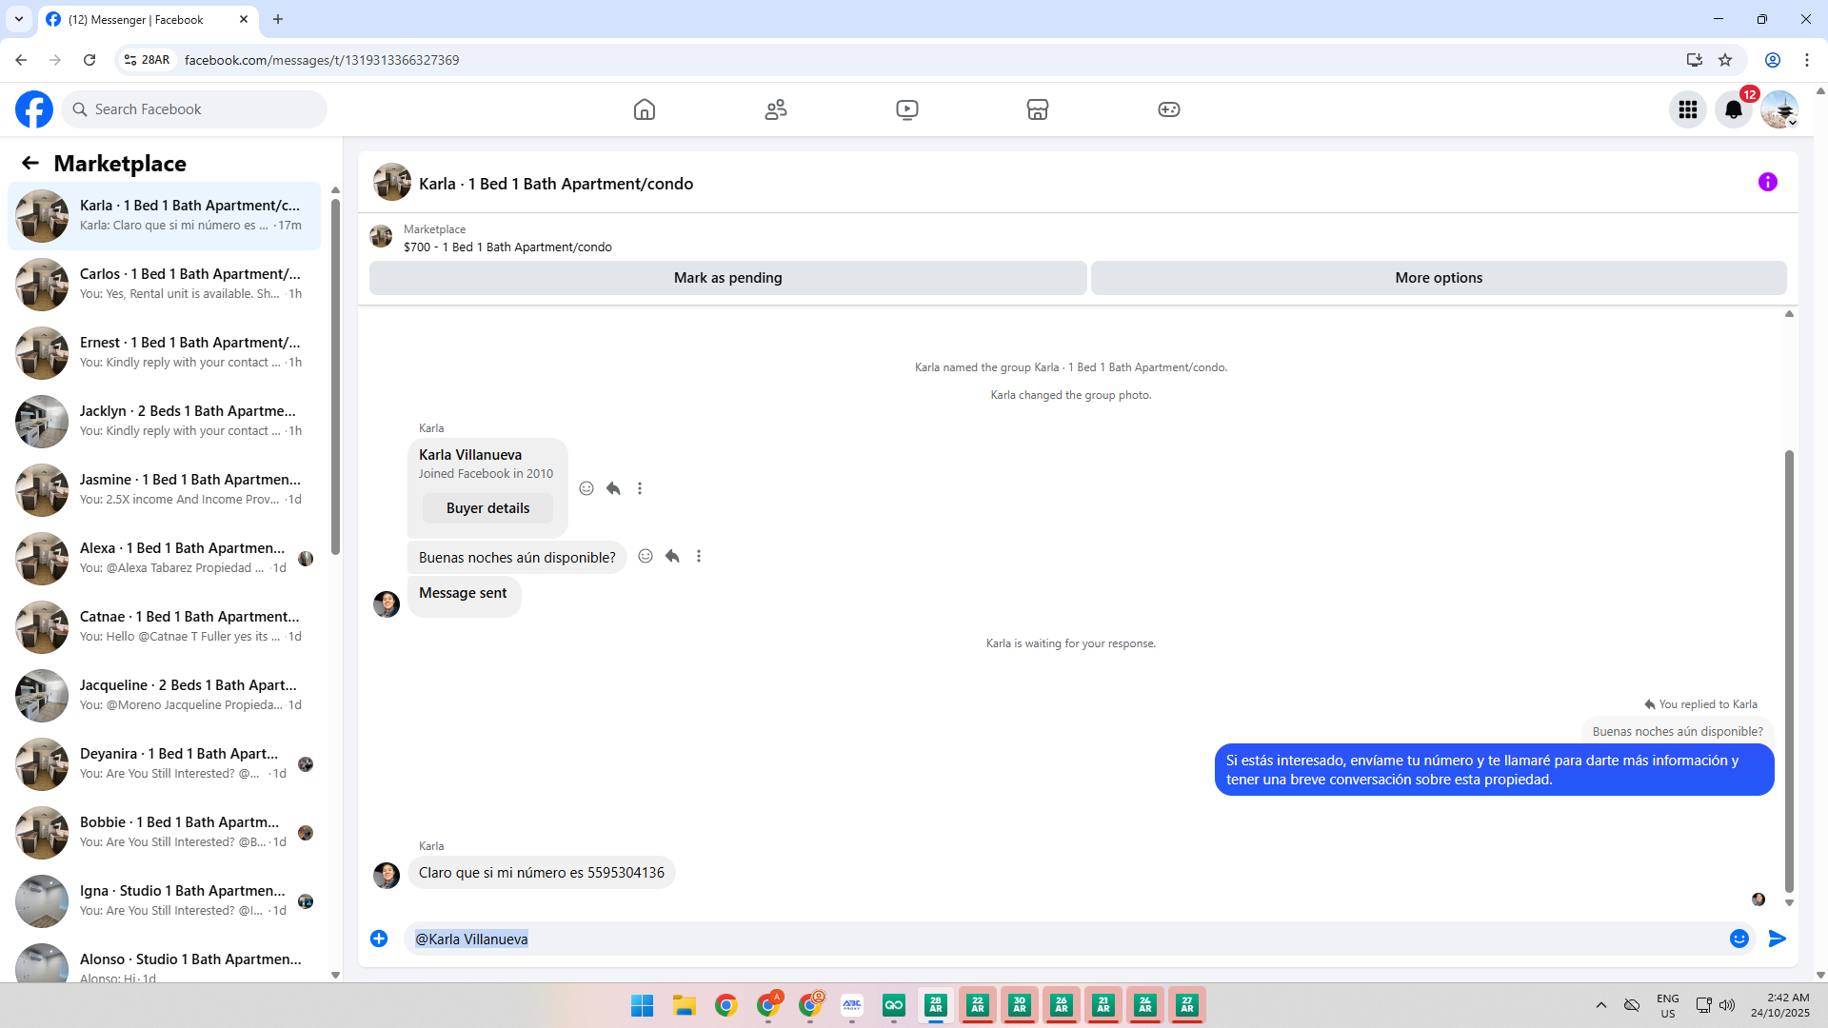This screenshot has width=1828, height=1028.
Task: Open Catnae 1 Bed 1 Bath conversation
Action: (164, 627)
